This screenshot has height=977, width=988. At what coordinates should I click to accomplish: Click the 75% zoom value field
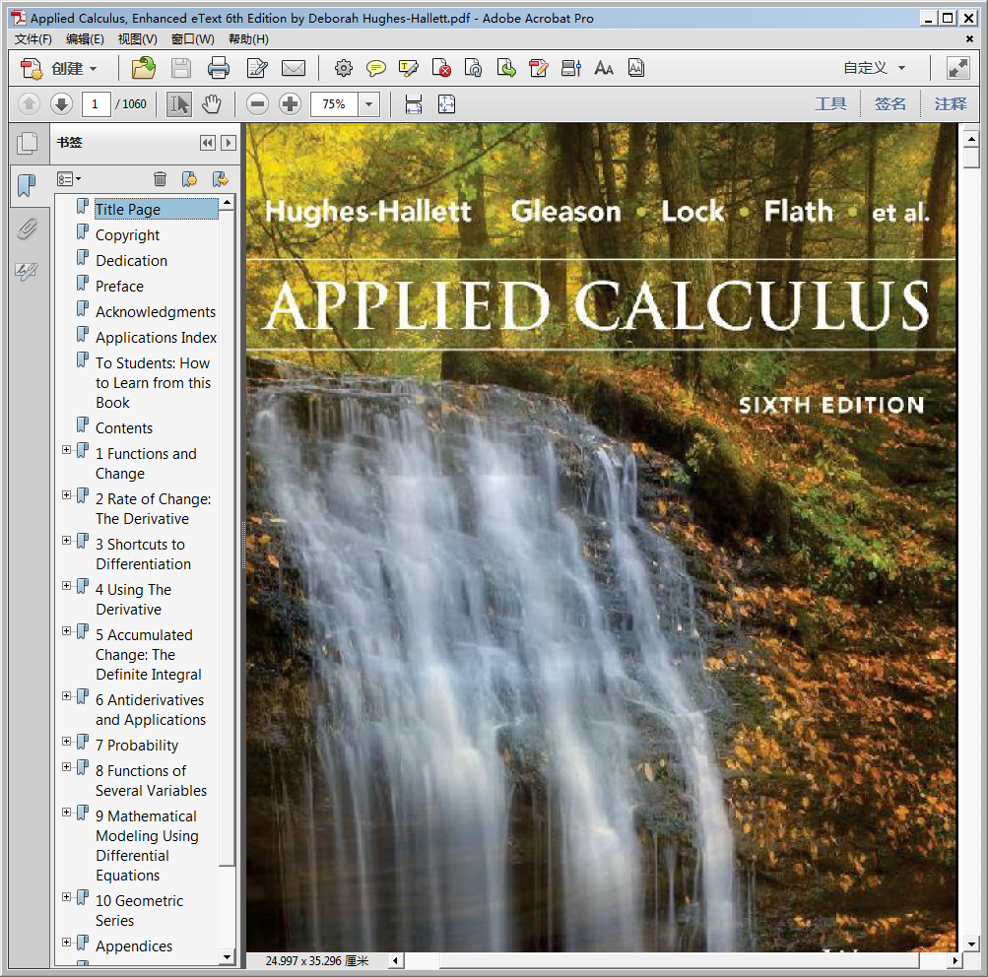334,104
